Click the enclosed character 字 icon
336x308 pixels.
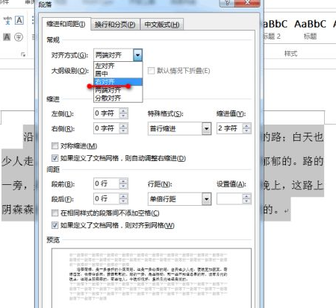19,37
